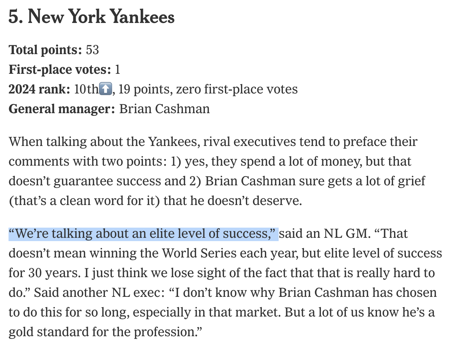Click the bold '2024 rank:' label
This screenshot has height=349, width=455.
(39, 89)
